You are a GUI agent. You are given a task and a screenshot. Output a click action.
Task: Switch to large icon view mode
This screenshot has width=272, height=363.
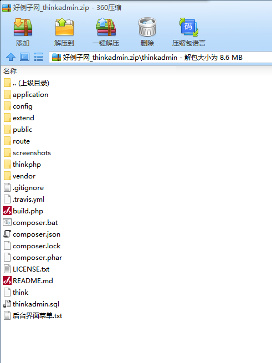tap(24, 57)
